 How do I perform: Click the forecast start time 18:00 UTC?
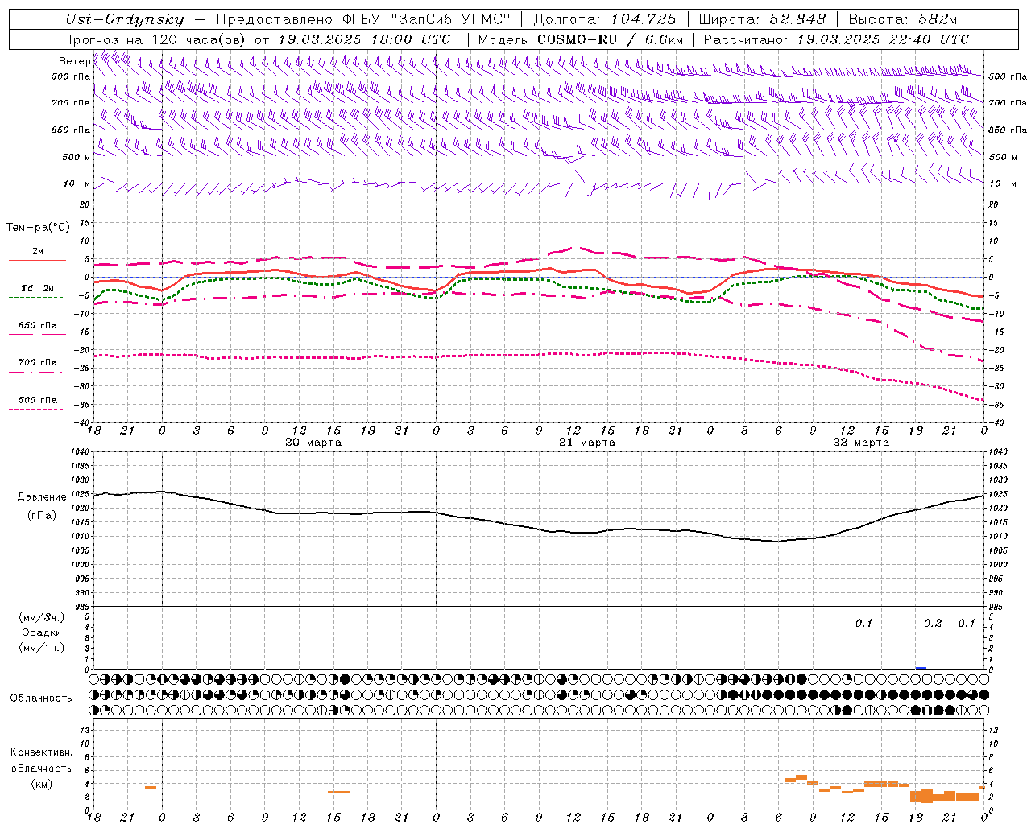tap(410, 39)
